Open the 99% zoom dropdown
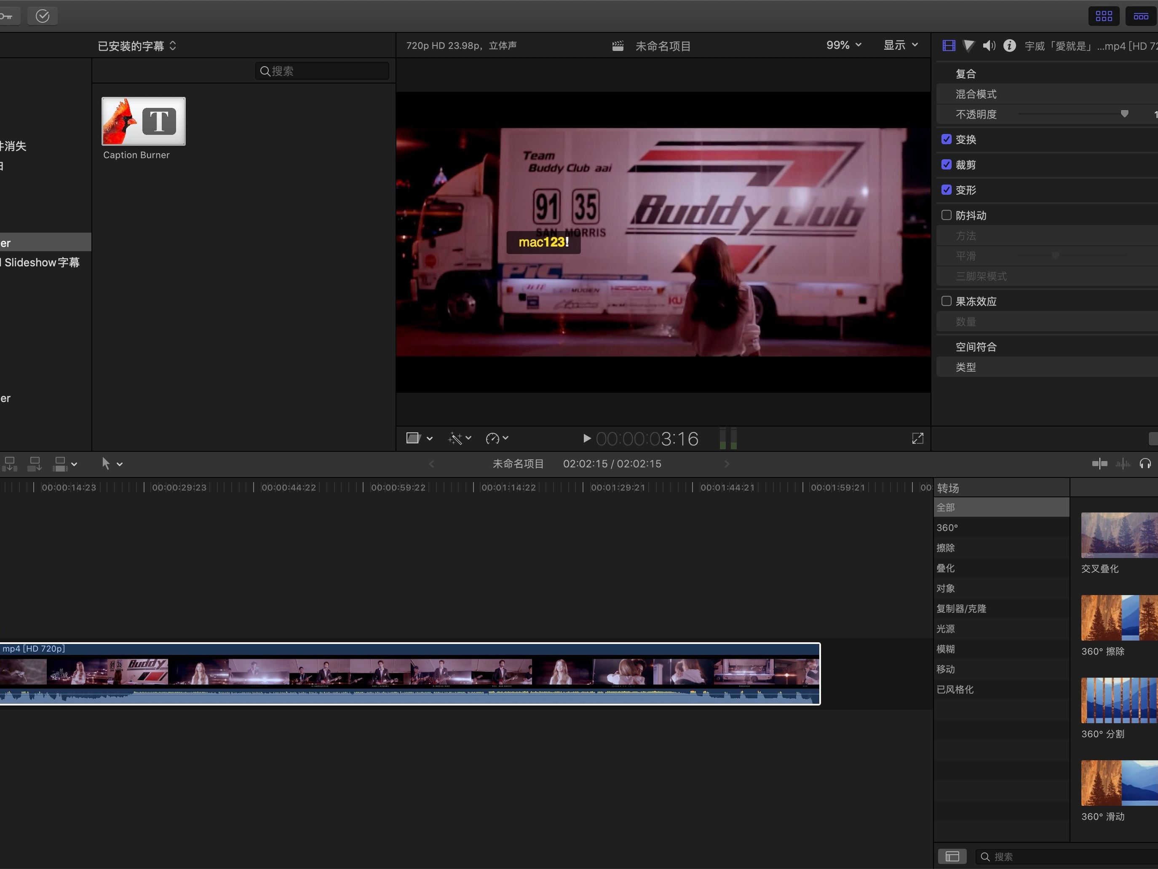 (x=843, y=45)
